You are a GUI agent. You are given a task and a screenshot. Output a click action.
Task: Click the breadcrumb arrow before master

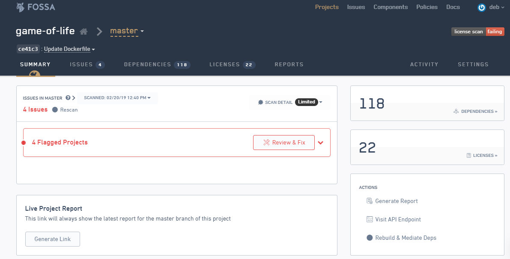[99, 32]
